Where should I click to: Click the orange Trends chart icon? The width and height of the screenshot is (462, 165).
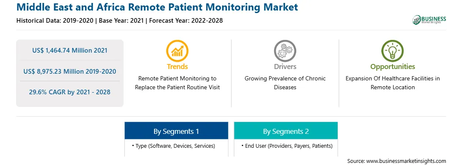tap(177, 51)
